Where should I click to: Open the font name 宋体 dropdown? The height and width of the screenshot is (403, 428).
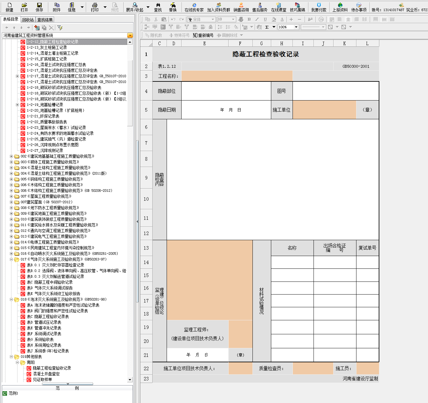tap(213, 19)
